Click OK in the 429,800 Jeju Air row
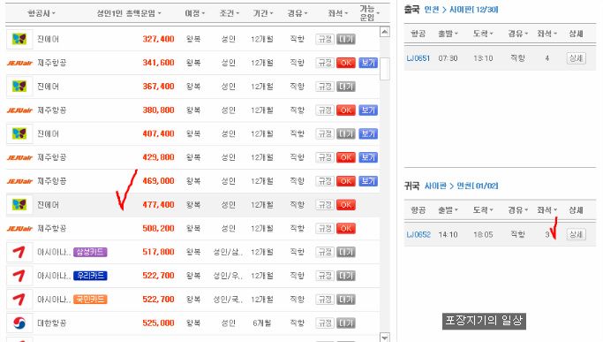The height and width of the screenshot is (342, 603). coord(346,157)
